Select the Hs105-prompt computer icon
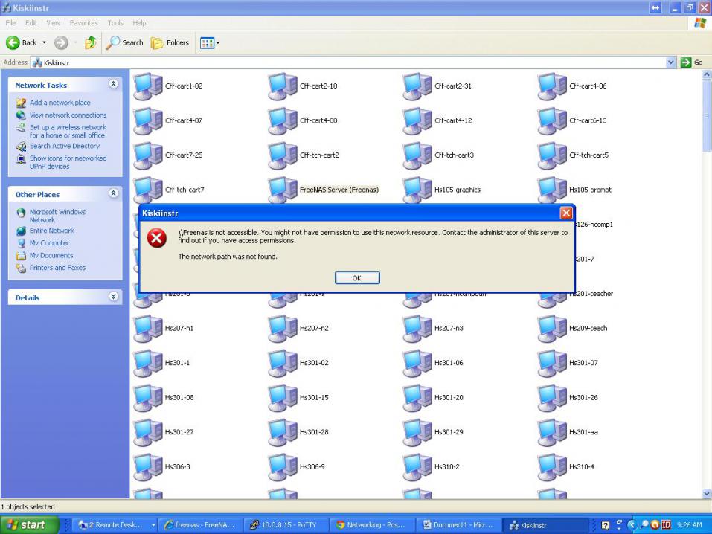The image size is (712, 534). click(552, 190)
